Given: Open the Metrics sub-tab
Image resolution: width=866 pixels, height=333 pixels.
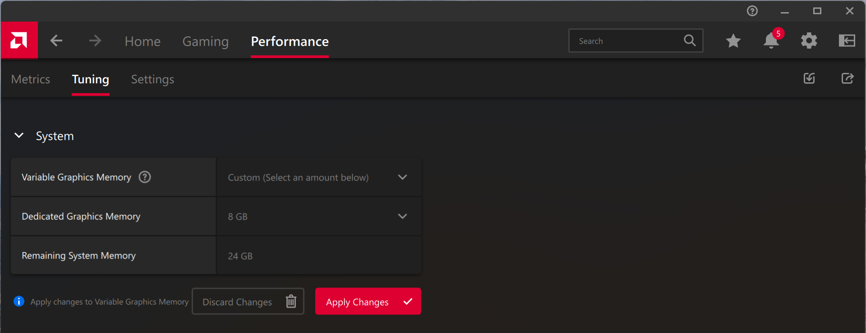Looking at the screenshot, I should (x=31, y=79).
